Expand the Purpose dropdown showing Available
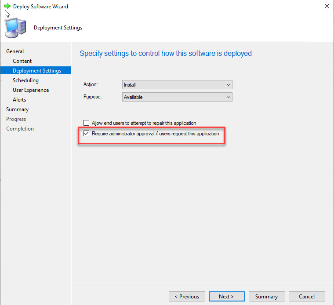 (177, 97)
